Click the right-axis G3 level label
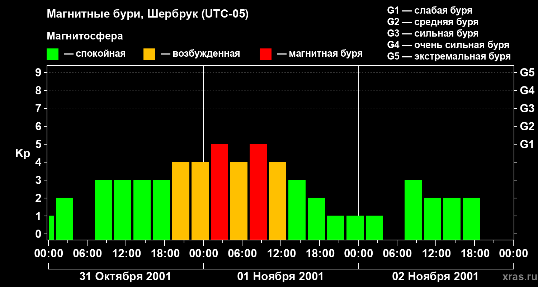The width and height of the screenshot is (538, 287). click(527, 109)
